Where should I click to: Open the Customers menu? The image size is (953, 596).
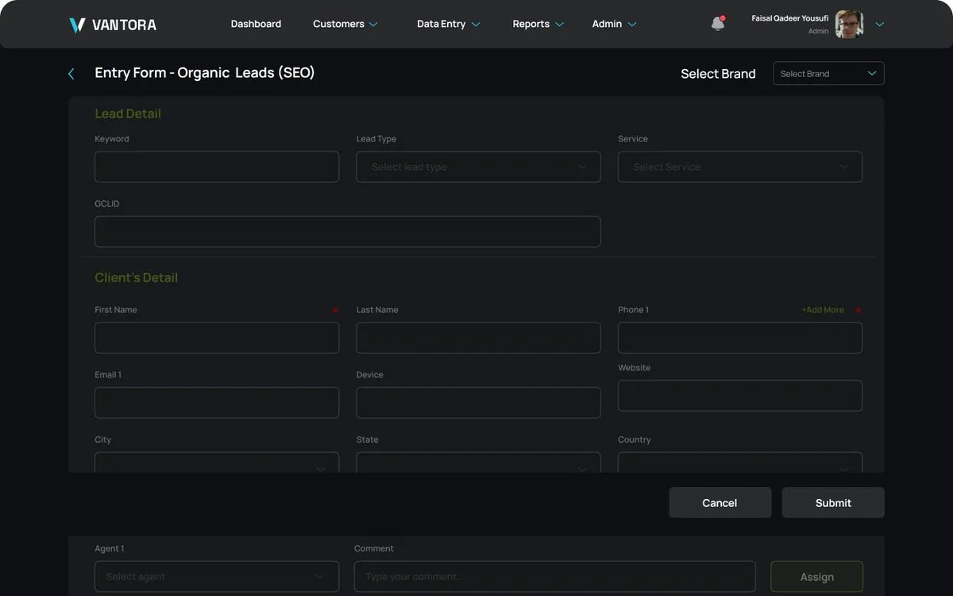tap(345, 24)
